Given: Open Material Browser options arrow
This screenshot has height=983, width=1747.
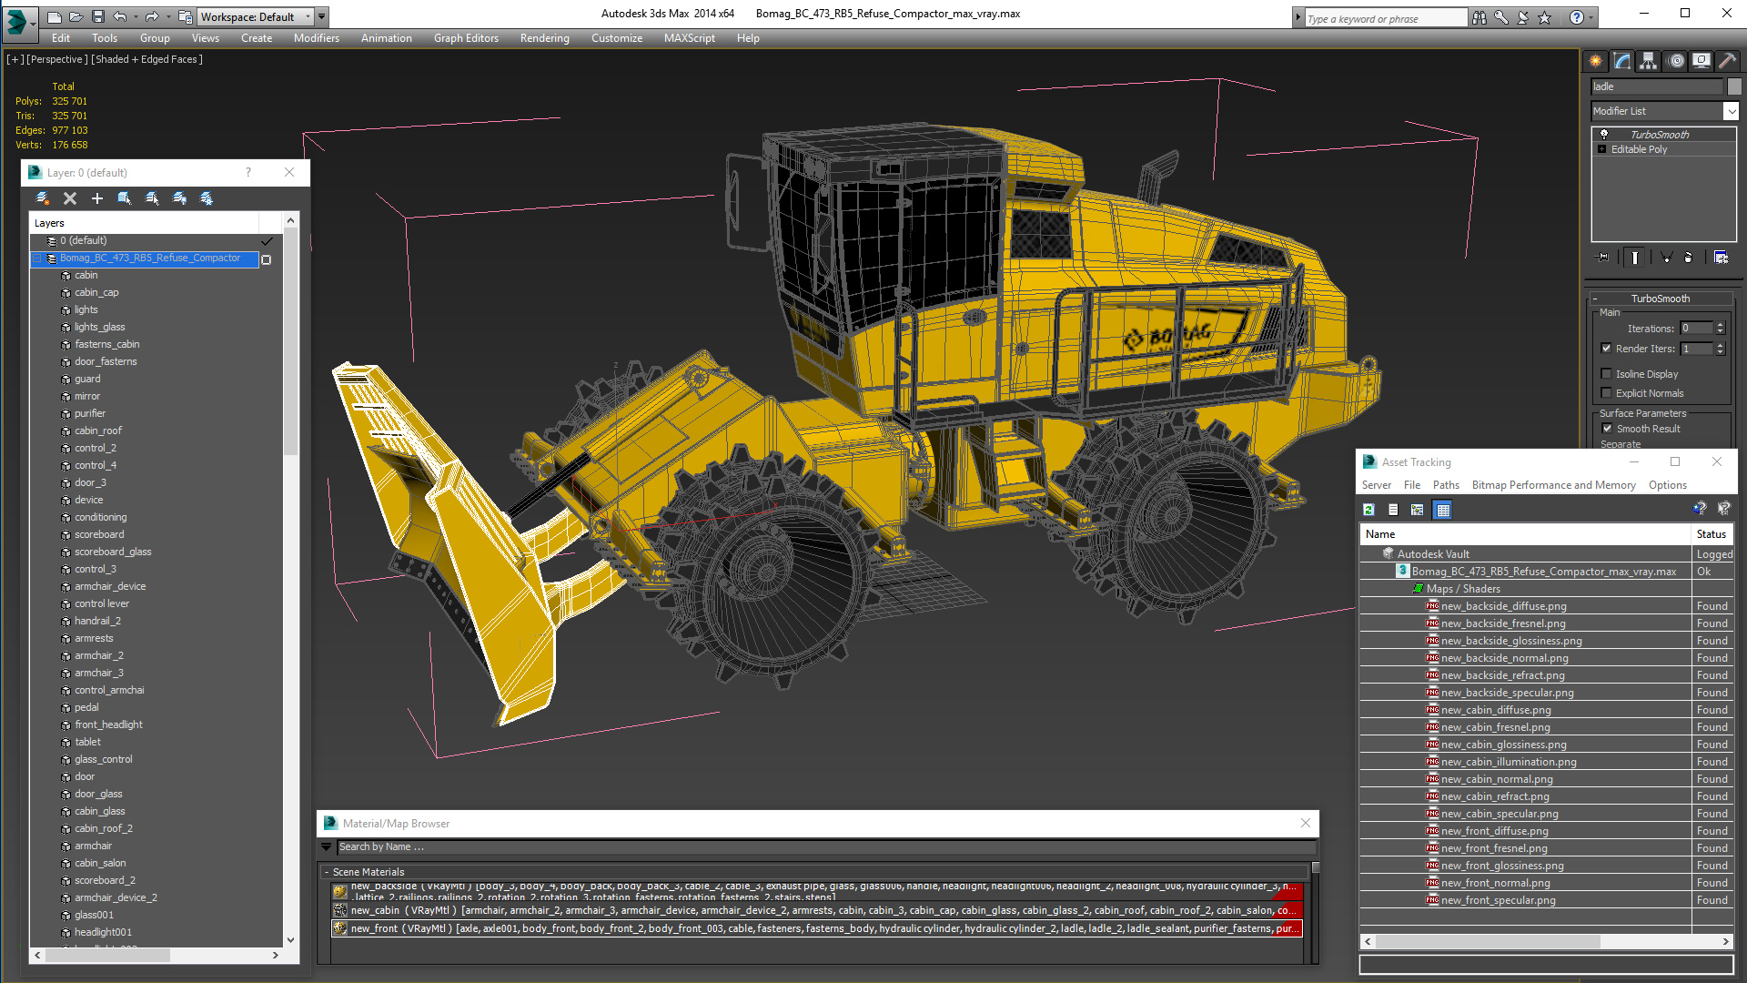Looking at the screenshot, I should pyautogui.click(x=327, y=846).
